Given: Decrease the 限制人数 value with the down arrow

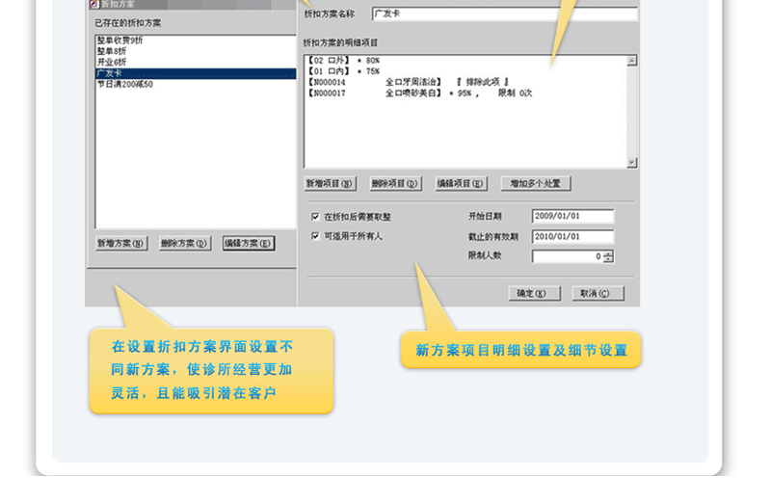Looking at the screenshot, I should (x=608, y=260).
